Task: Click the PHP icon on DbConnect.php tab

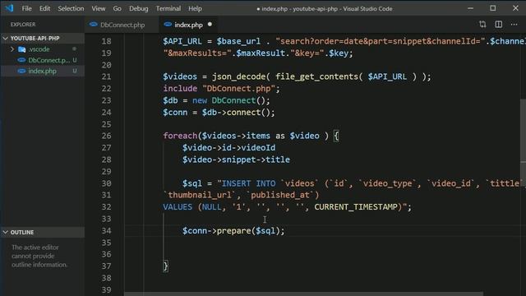Action: pyautogui.click(x=93, y=24)
